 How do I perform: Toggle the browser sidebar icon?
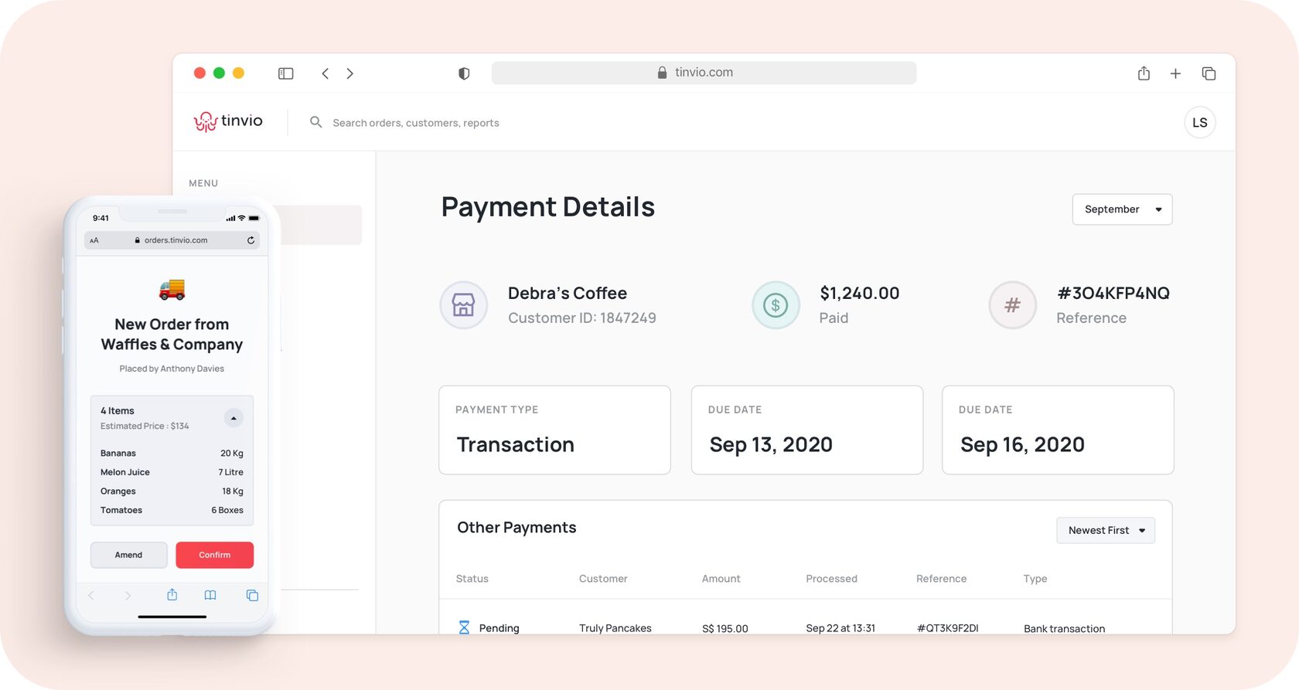point(285,73)
